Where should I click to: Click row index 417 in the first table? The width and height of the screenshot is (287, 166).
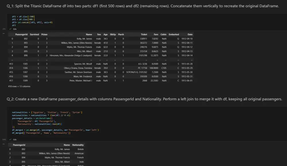[x=11, y=81]
